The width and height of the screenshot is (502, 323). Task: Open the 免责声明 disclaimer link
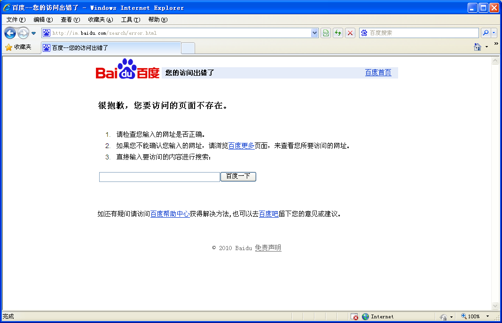[x=268, y=248]
